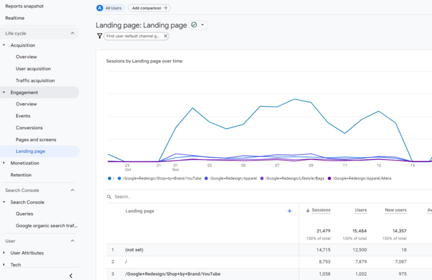Screen dimensions: 432x280
Task: Open the Reports snapshot link
Action: [x=24, y=6]
